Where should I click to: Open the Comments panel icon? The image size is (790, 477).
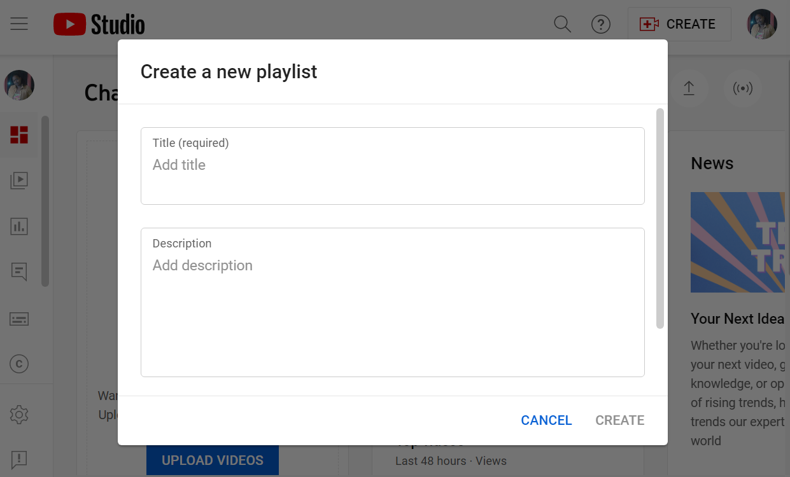pos(19,272)
